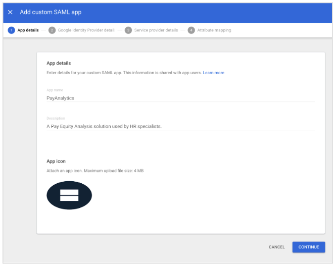The width and height of the screenshot is (336, 265).
Task: Go to Google Identity Provider details step
Action: coord(86,30)
